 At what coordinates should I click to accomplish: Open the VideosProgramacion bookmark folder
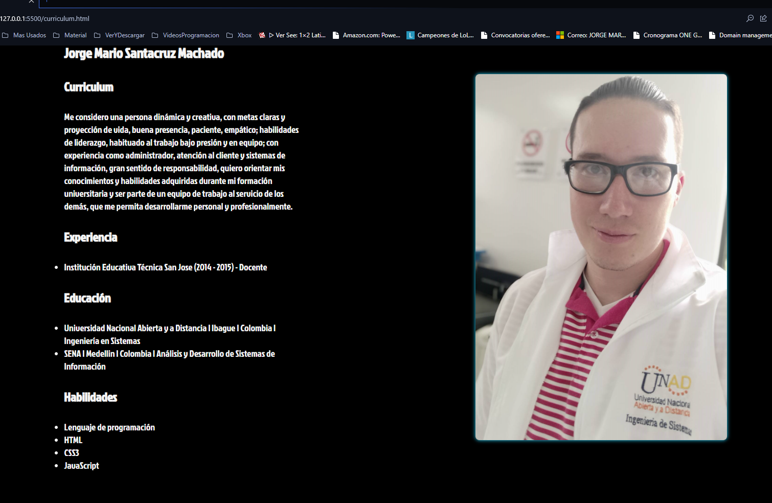(x=186, y=35)
